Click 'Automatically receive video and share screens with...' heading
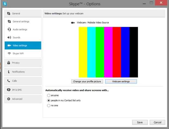Viewport: 169px width, 129px height. [x=77, y=90]
